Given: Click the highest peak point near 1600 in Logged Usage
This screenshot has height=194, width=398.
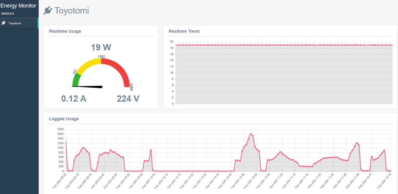Looking at the screenshot, I should point(251,134).
